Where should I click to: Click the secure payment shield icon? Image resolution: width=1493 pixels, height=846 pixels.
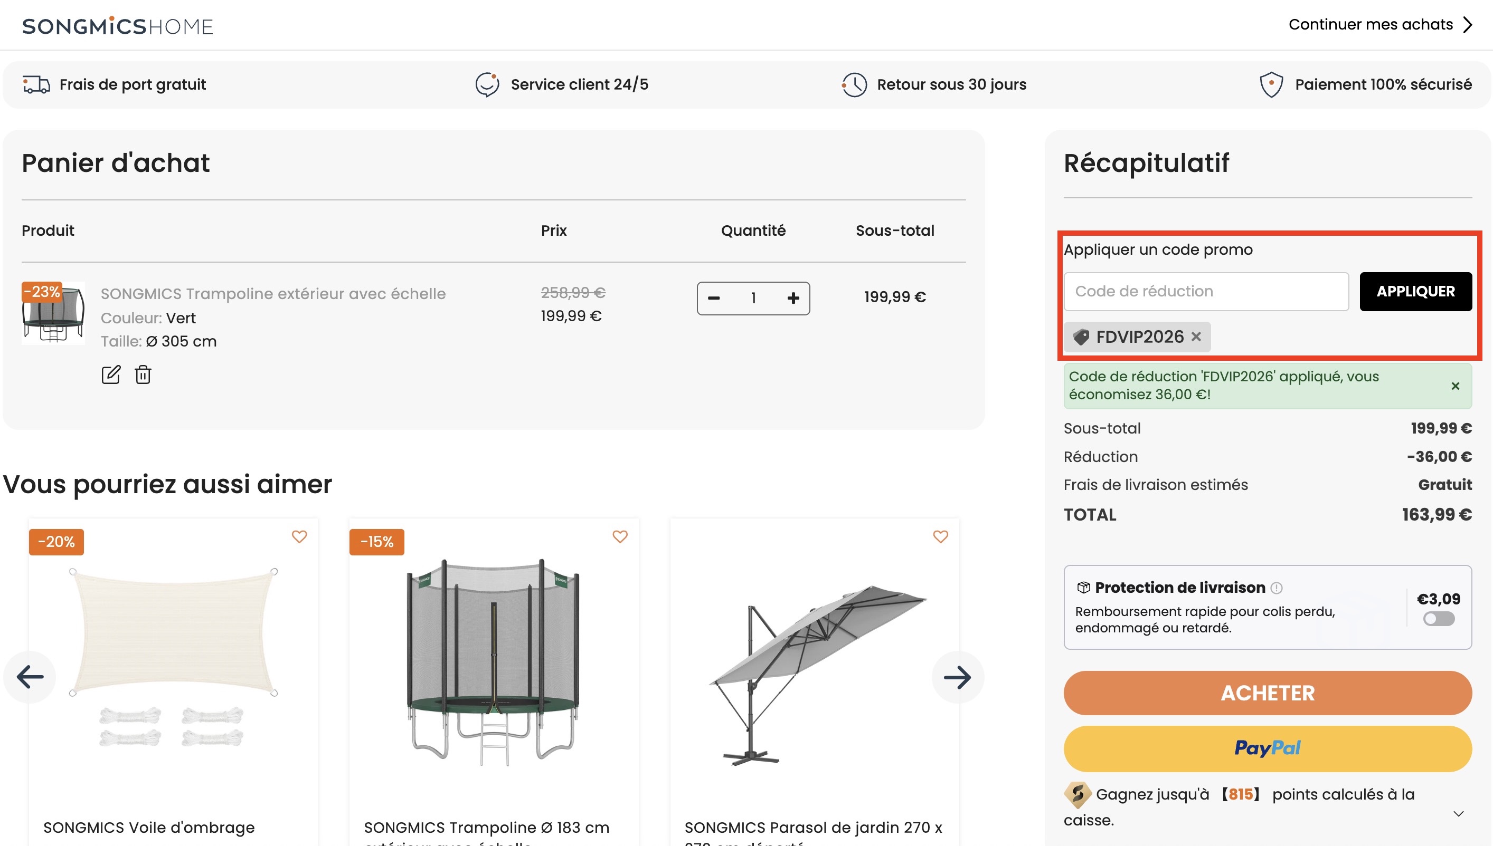coord(1271,85)
